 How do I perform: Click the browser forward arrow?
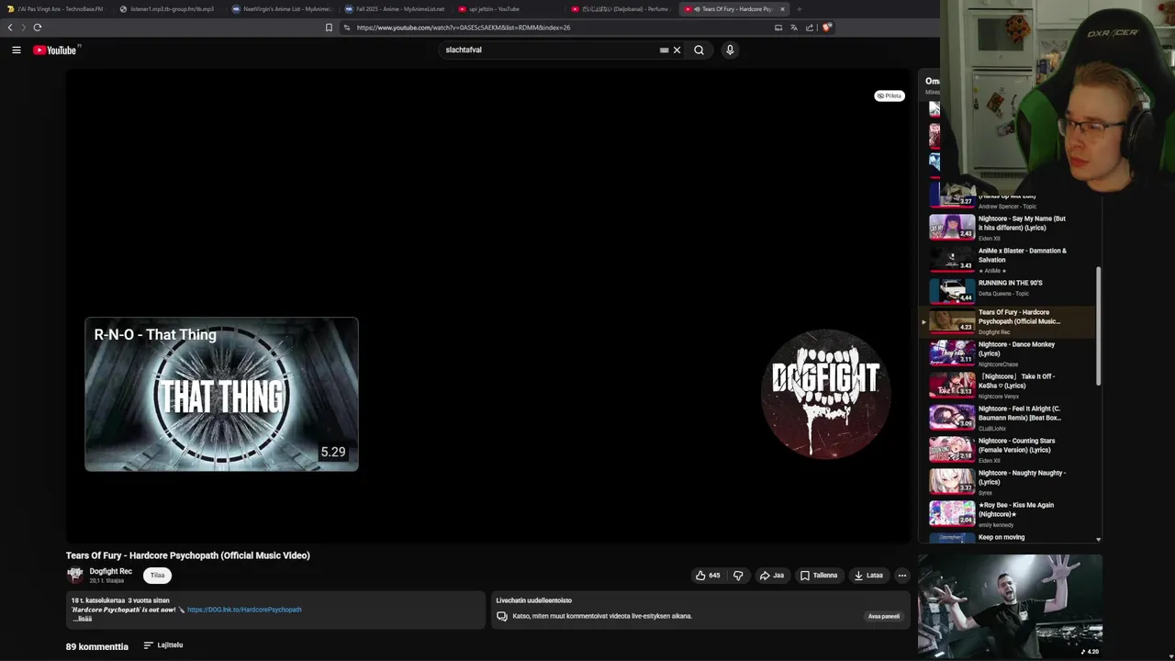tap(23, 28)
